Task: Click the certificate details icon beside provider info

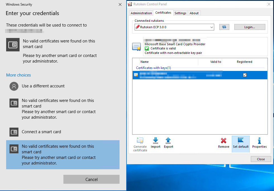Action: (137, 47)
